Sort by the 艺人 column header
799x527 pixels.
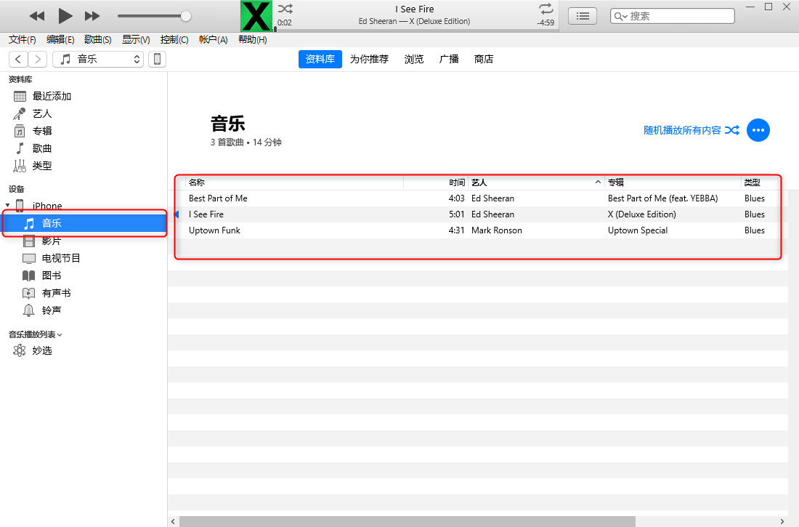[x=536, y=182]
